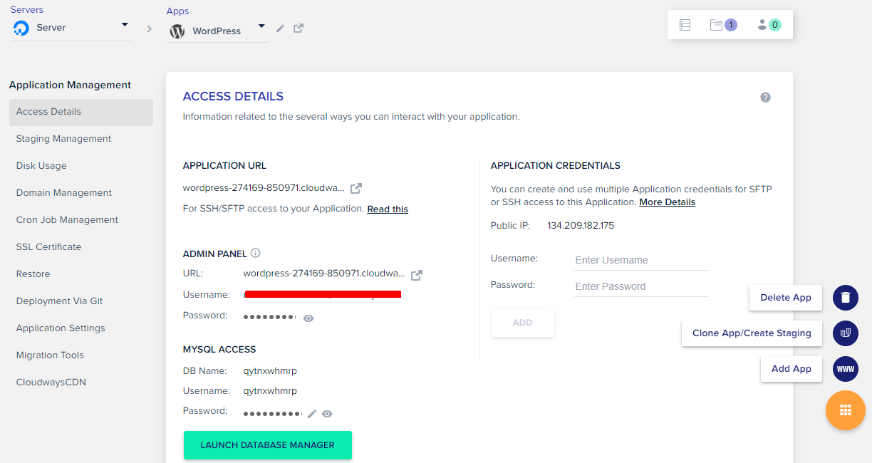Click the Admin Panel masked password dots
The height and width of the screenshot is (463, 872).
[x=269, y=316]
